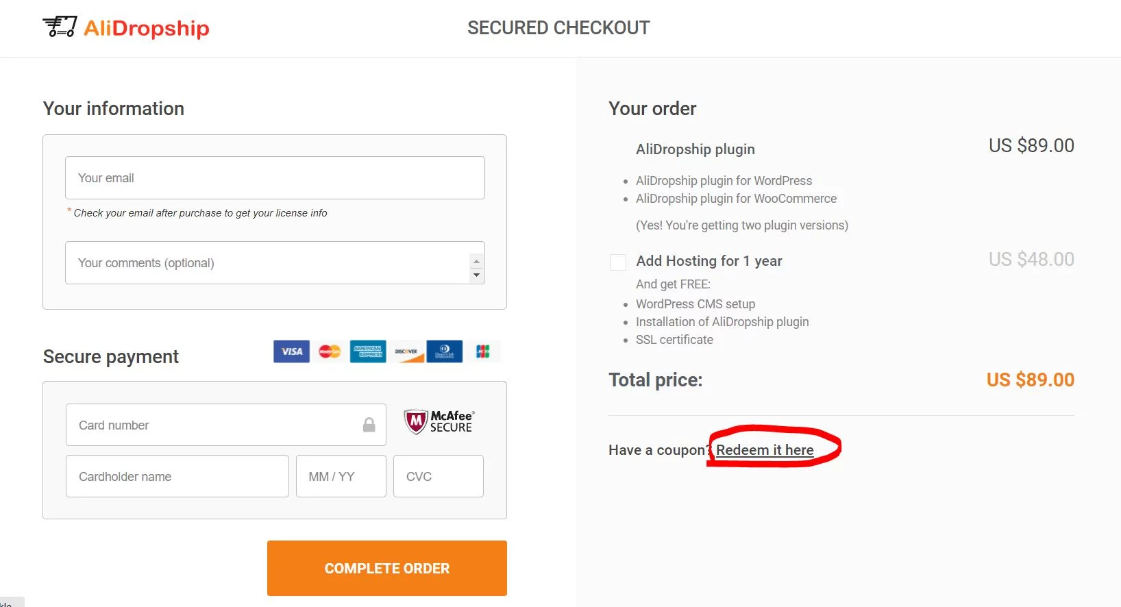
Task: Focus the Your email field
Action: [x=275, y=178]
